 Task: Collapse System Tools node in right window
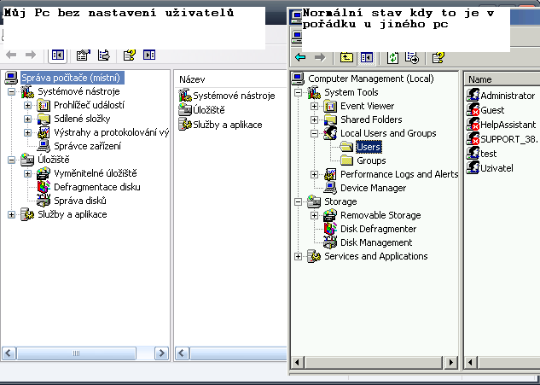click(x=299, y=92)
